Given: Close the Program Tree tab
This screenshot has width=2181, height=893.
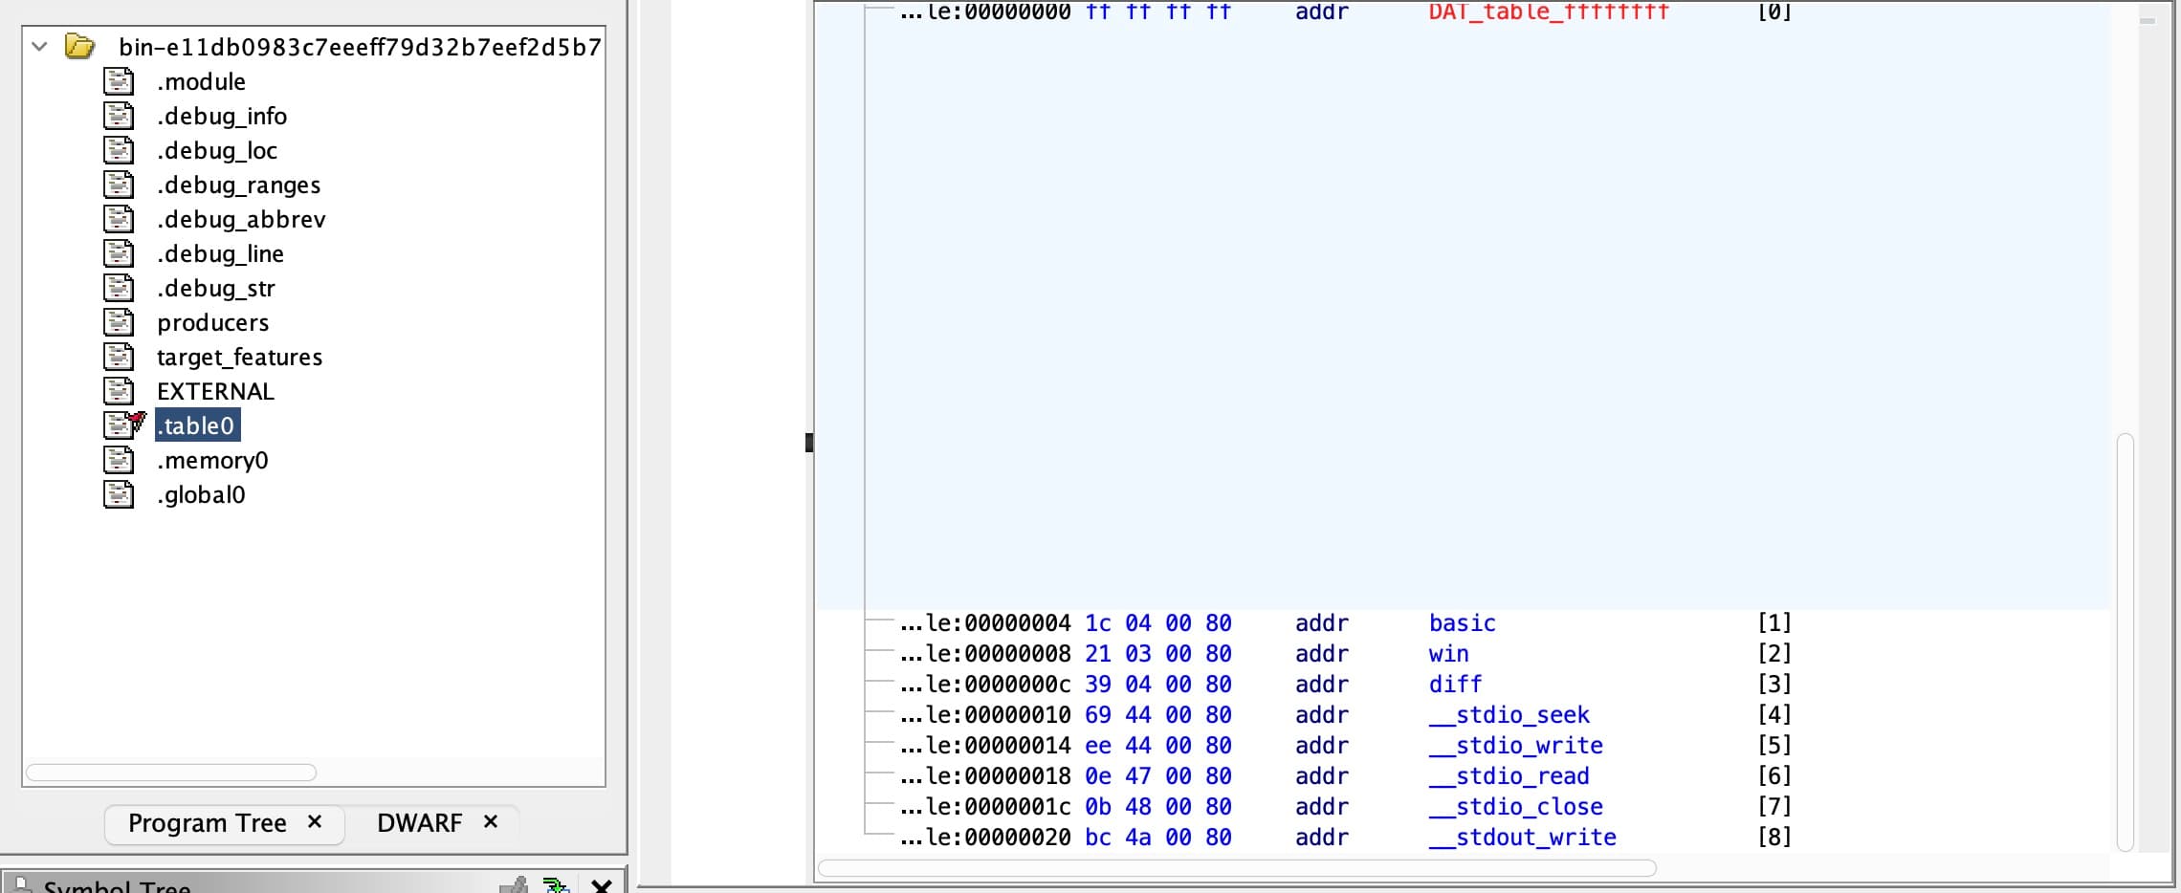Looking at the screenshot, I should 315,822.
